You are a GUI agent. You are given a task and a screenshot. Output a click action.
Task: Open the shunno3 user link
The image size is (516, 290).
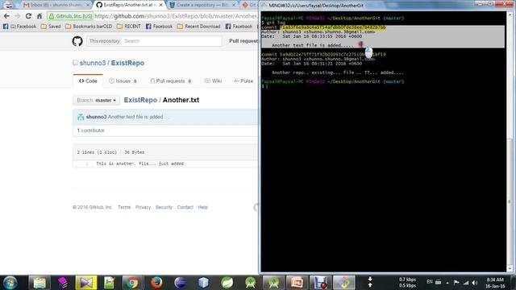click(93, 63)
